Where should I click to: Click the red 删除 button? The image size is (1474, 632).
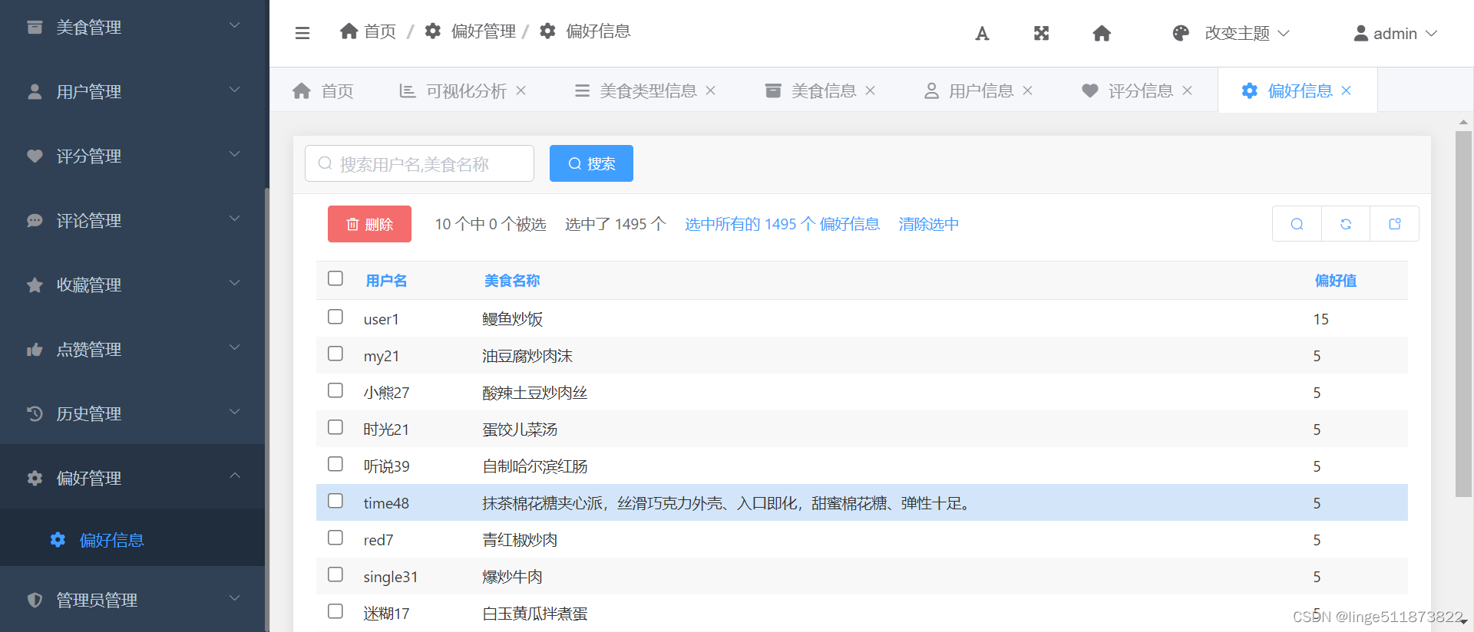(x=369, y=224)
